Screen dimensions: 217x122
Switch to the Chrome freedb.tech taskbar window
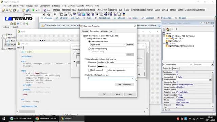pyautogui.click(x=46, y=119)
